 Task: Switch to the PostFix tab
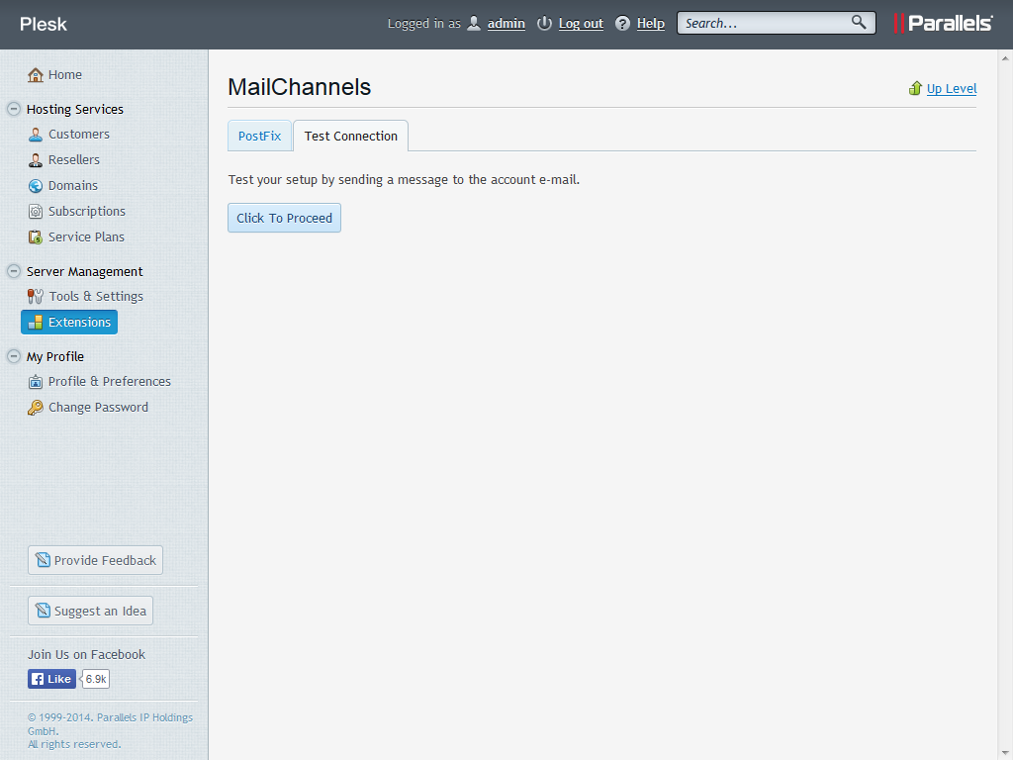pyautogui.click(x=260, y=136)
